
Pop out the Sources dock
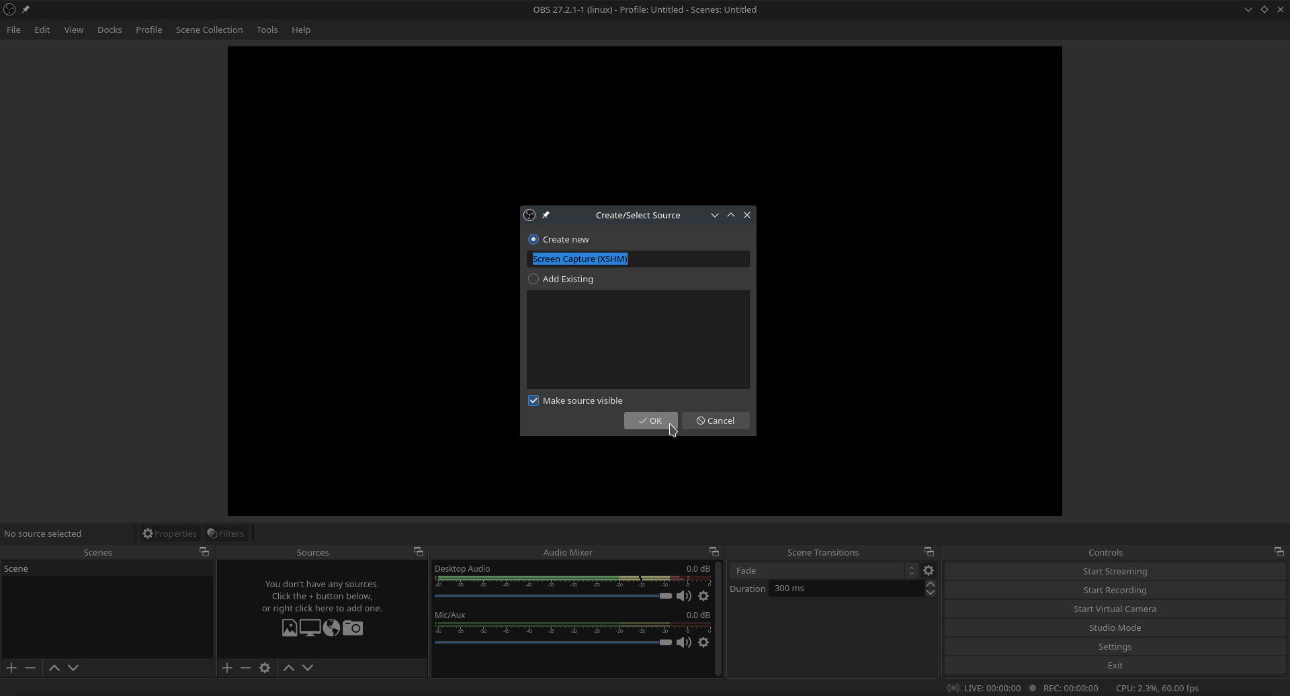pyautogui.click(x=419, y=552)
